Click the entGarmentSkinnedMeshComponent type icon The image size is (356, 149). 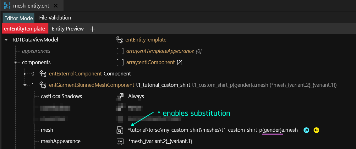[x=43, y=85]
